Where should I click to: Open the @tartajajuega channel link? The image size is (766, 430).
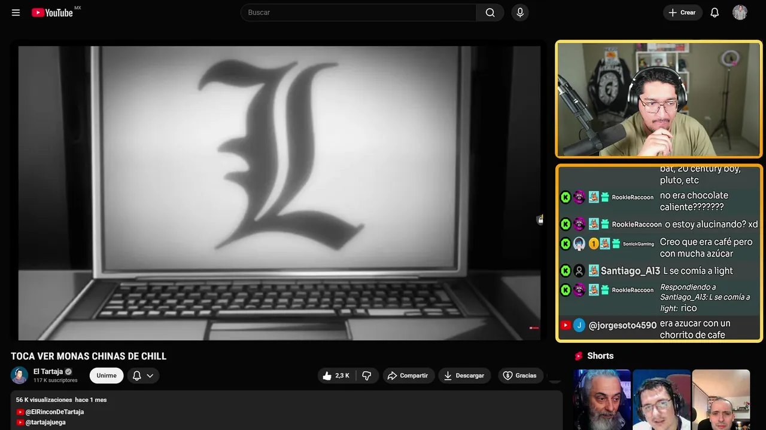[x=45, y=422]
